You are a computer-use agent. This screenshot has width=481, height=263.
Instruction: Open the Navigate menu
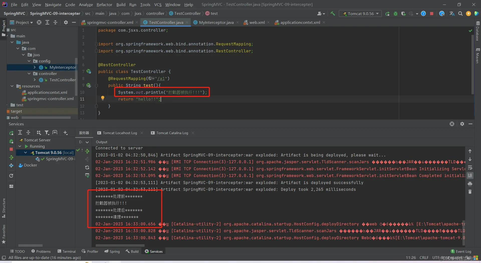pos(53,5)
